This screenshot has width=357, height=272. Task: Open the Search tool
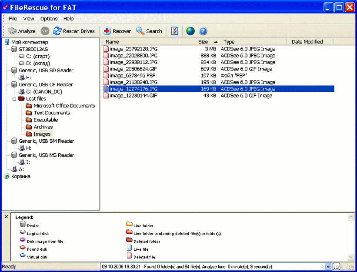(149, 31)
